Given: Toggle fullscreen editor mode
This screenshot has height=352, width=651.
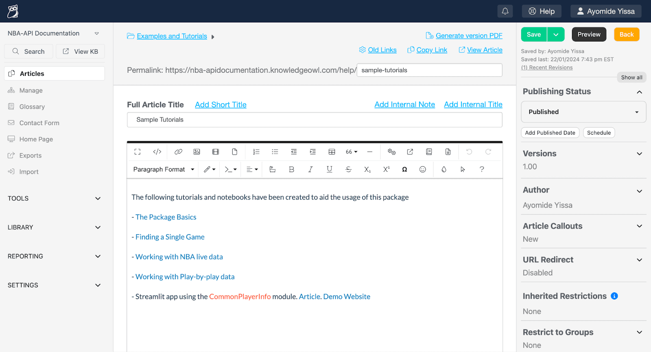Looking at the screenshot, I should click(x=138, y=152).
